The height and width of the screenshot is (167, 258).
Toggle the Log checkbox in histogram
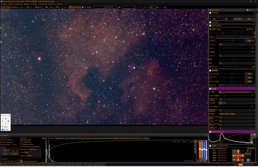point(188,142)
